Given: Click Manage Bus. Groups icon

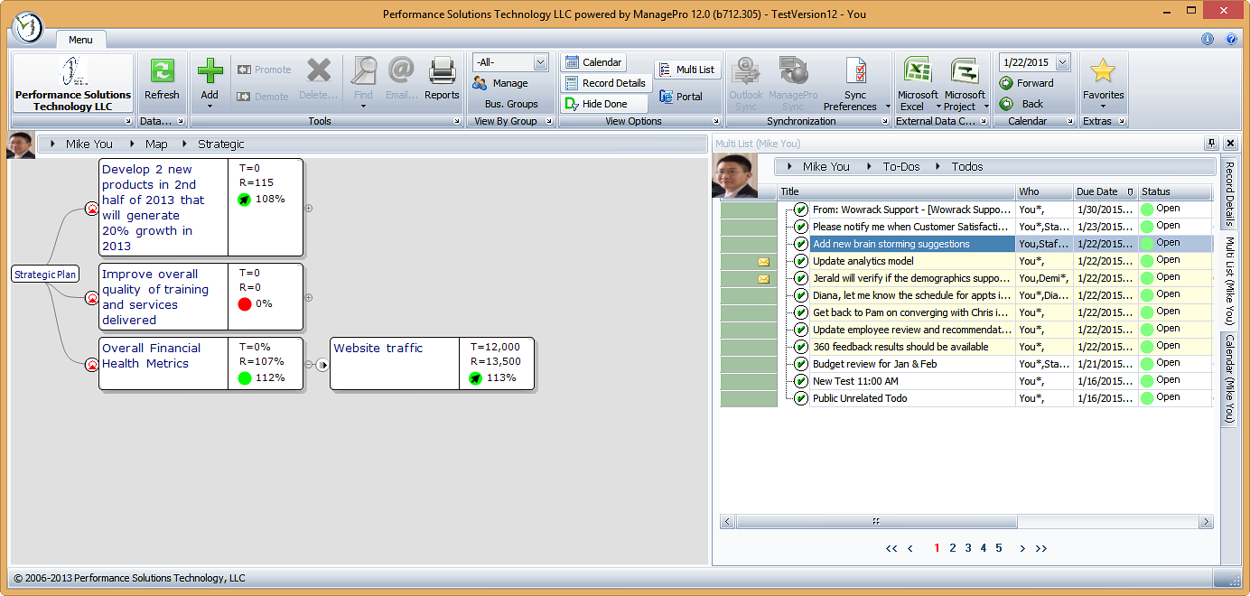Looking at the screenshot, I should coord(480,83).
